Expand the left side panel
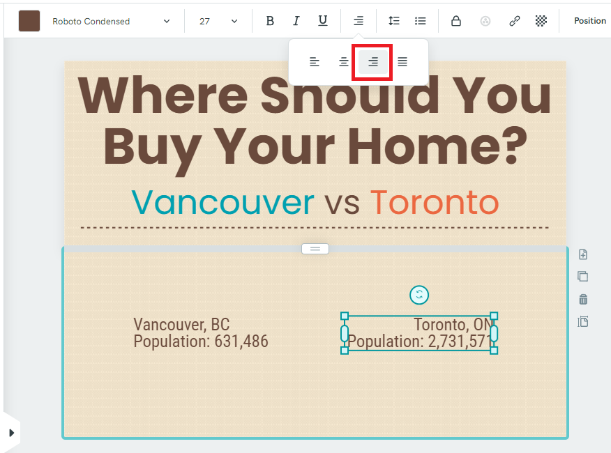This screenshot has height=453, width=611. click(13, 431)
